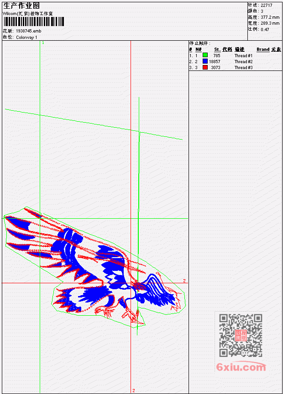Screen dimensions: 283x394
Task: Click stitch count value 3073
Action: pyautogui.click(x=215, y=68)
